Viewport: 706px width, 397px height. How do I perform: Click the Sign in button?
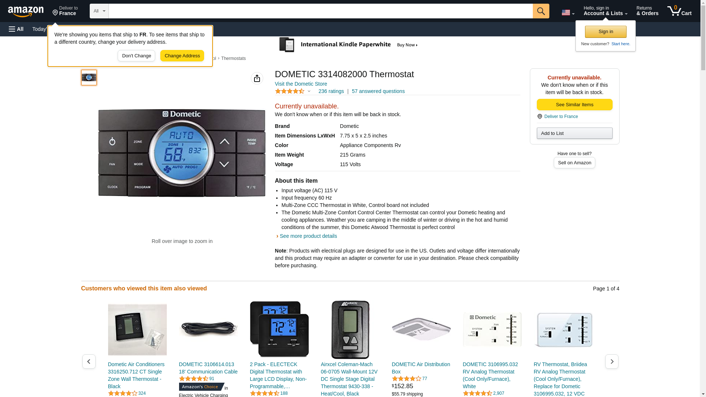coord(606,32)
